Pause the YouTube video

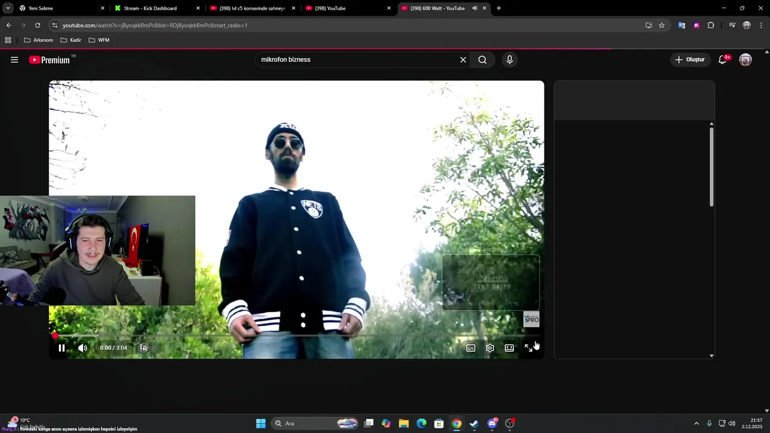61,348
